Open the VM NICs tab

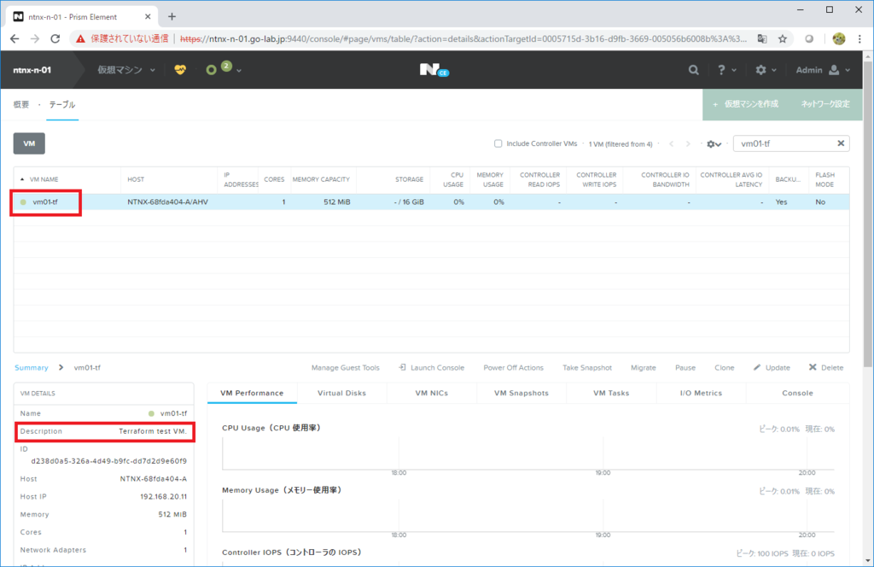[431, 393]
